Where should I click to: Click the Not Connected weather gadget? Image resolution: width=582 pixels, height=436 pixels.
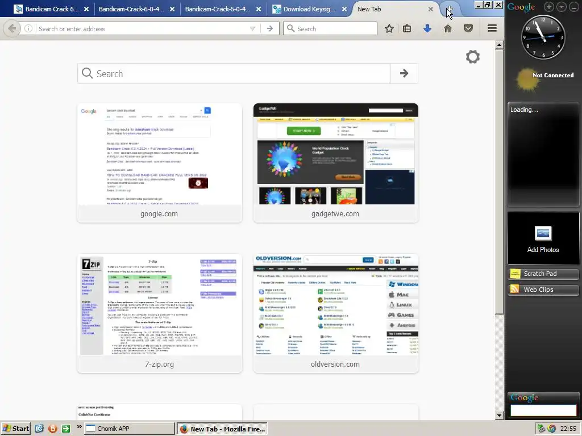544,78
